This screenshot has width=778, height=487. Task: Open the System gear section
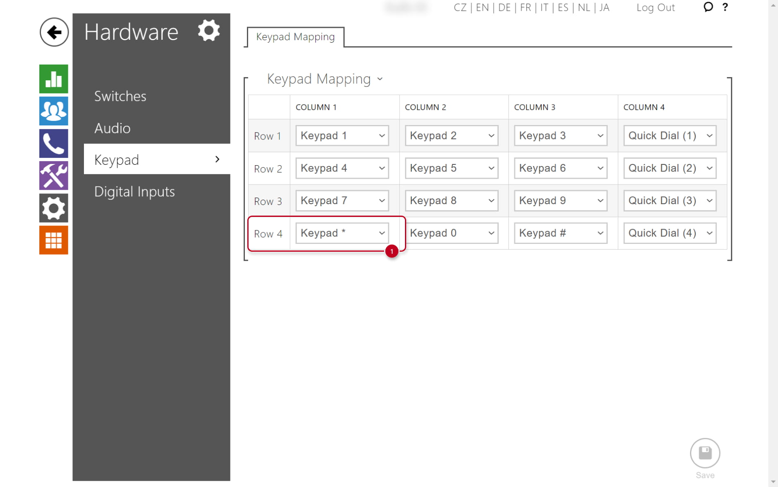point(54,208)
